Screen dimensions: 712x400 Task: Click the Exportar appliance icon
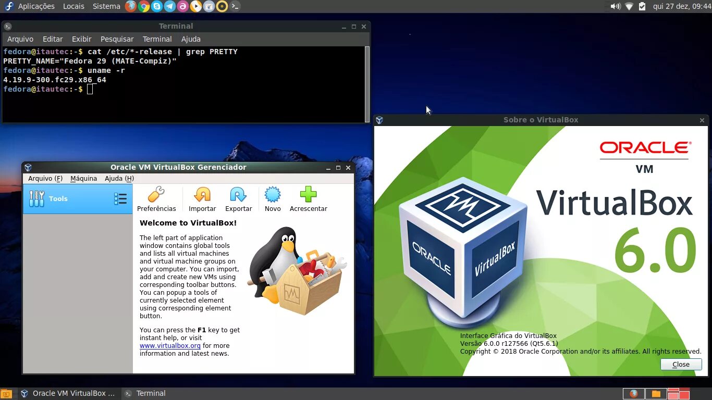tap(238, 199)
